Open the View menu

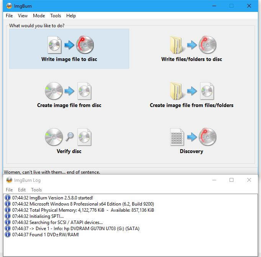tap(23, 16)
